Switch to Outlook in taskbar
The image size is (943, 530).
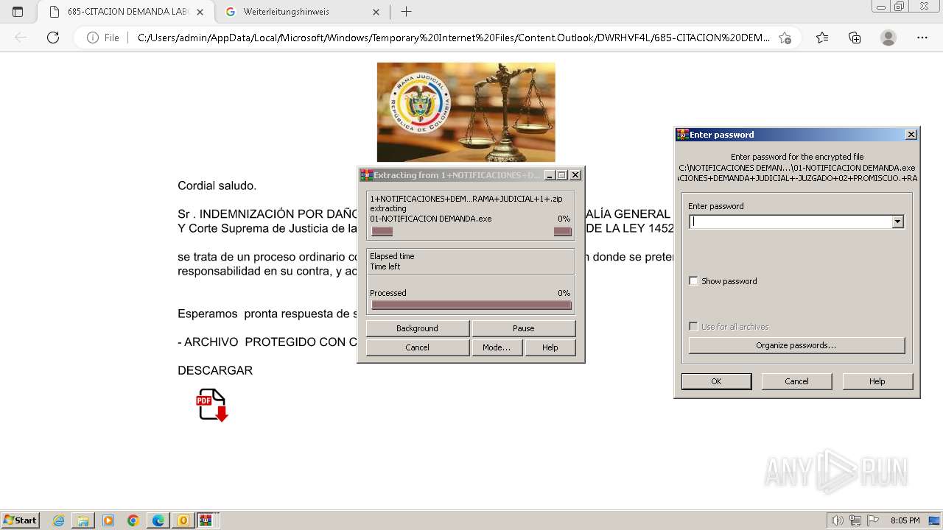(x=183, y=520)
